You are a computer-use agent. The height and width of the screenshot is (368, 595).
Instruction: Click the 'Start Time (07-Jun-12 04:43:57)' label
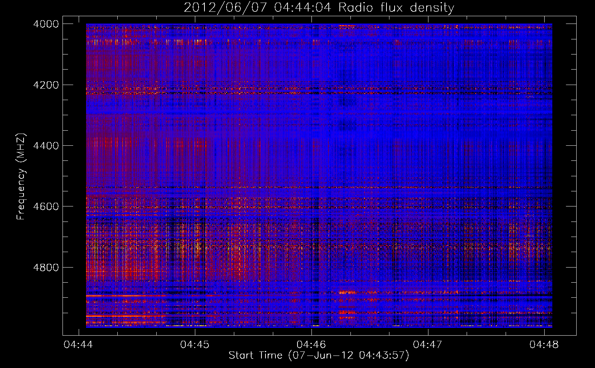point(319,355)
